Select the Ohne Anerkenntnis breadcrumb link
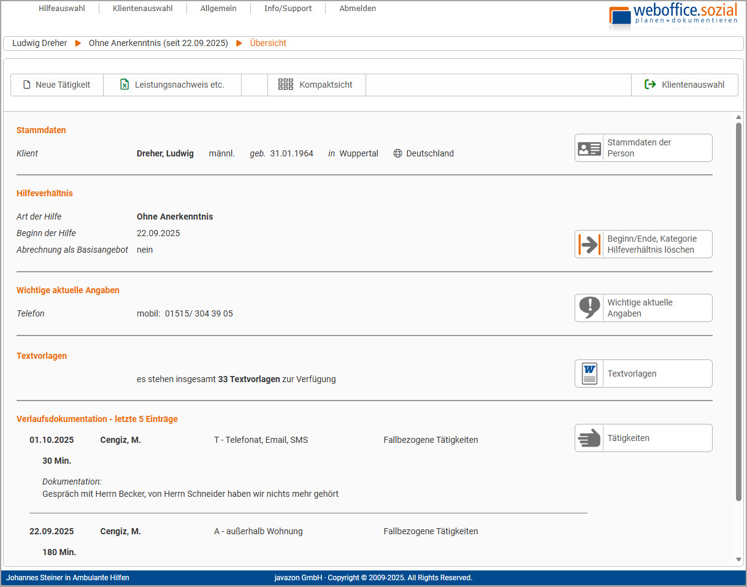 158,44
